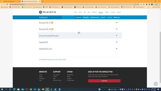
Task: Show more bookmarks with the overflow chevron
Action: [x=148, y=7]
